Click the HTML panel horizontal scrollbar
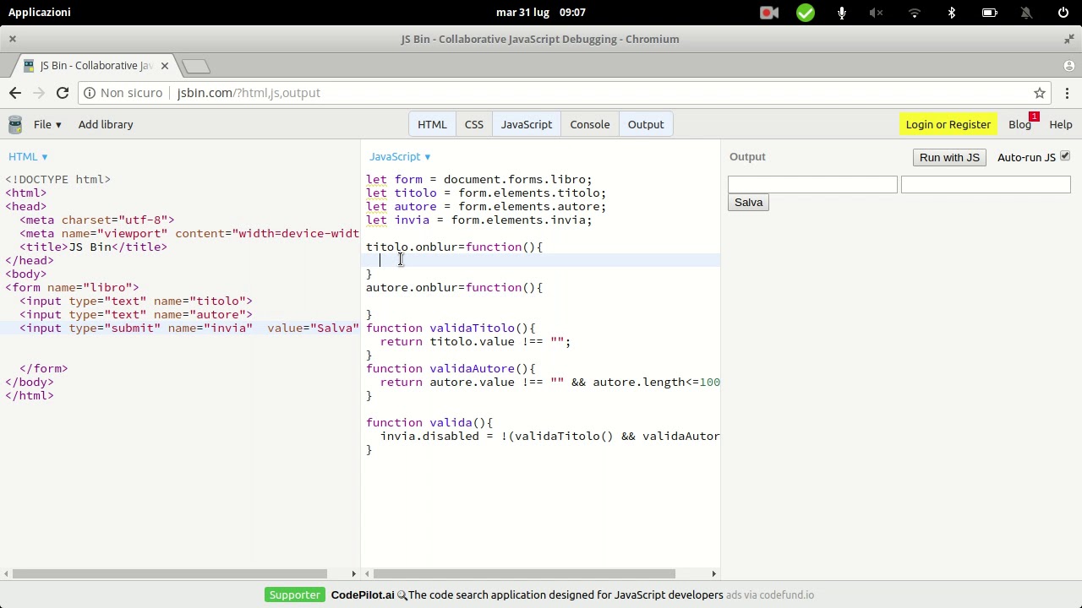The image size is (1082, 608). (x=169, y=573)
